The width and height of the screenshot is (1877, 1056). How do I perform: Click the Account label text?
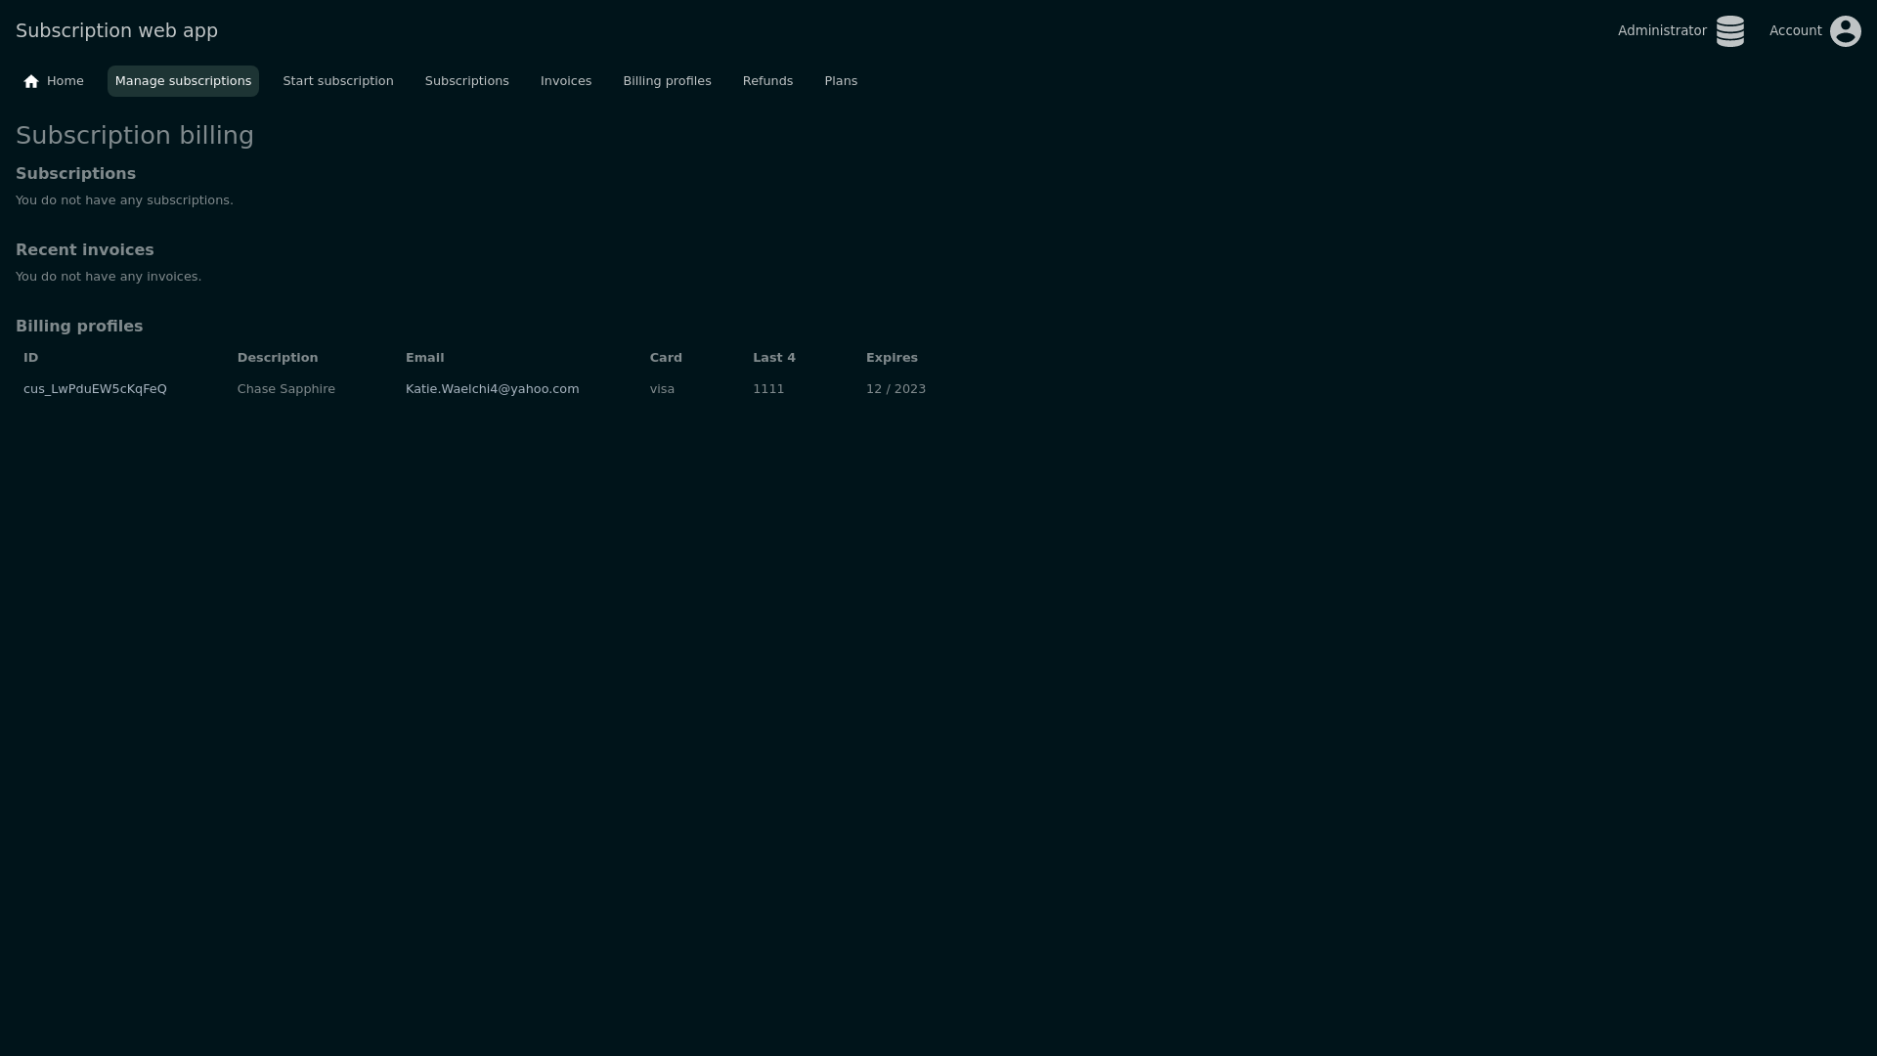(x=1795, y=31)
